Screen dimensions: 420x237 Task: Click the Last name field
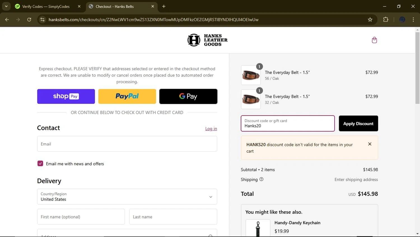click(173, 217)
